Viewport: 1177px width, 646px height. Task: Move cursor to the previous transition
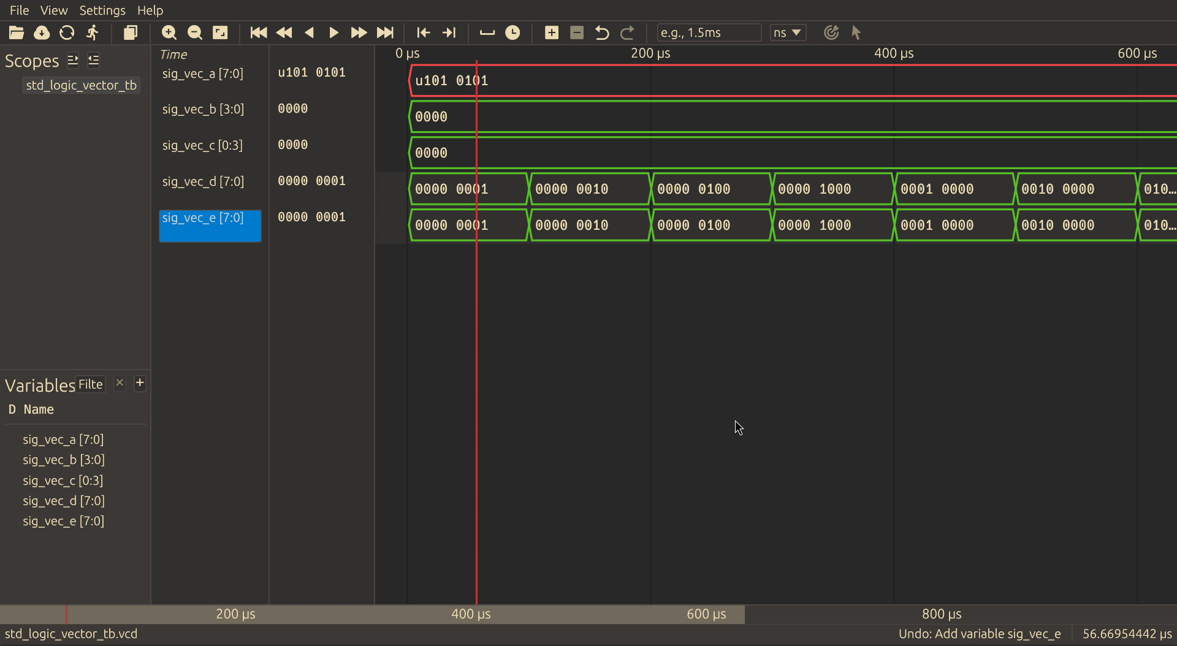424,32
